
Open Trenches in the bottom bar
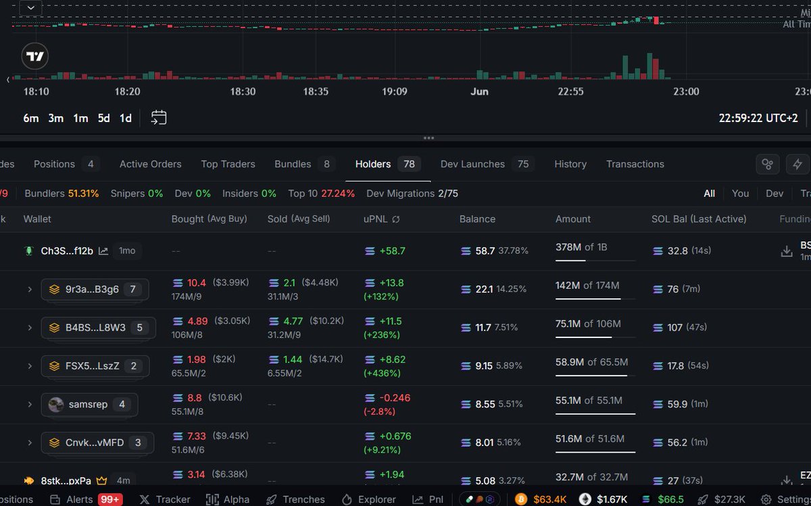pyautogui.click(x=295, y=499)
